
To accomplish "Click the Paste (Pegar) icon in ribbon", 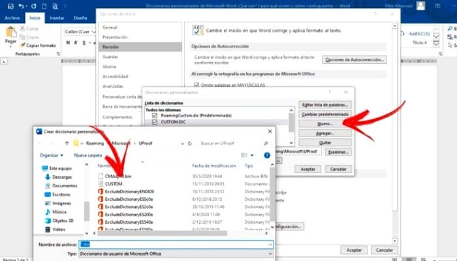I will click(11, 32).
